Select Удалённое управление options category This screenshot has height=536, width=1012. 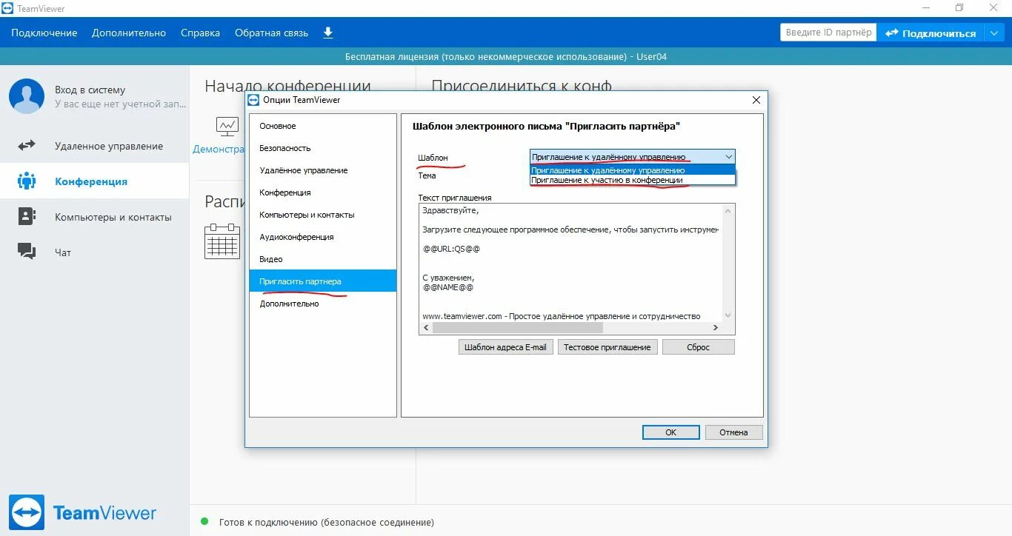point(323,170)
